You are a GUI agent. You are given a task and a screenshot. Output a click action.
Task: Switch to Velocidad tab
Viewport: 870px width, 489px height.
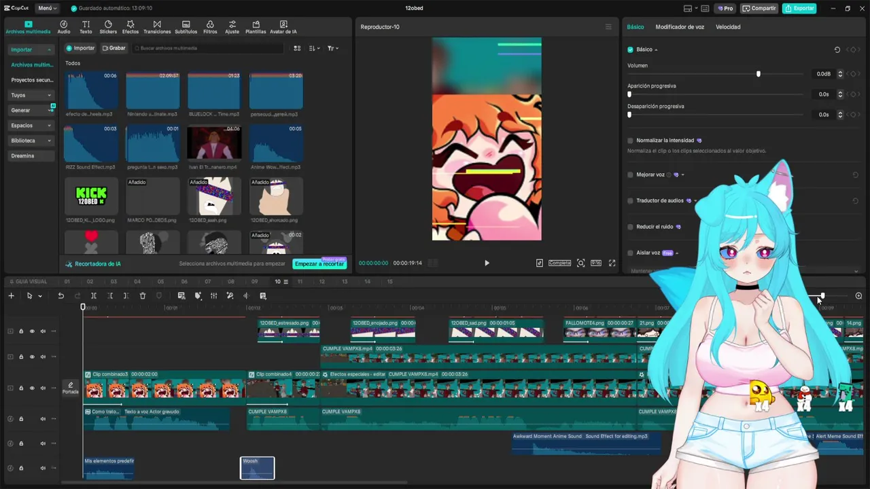pos(728,27)
